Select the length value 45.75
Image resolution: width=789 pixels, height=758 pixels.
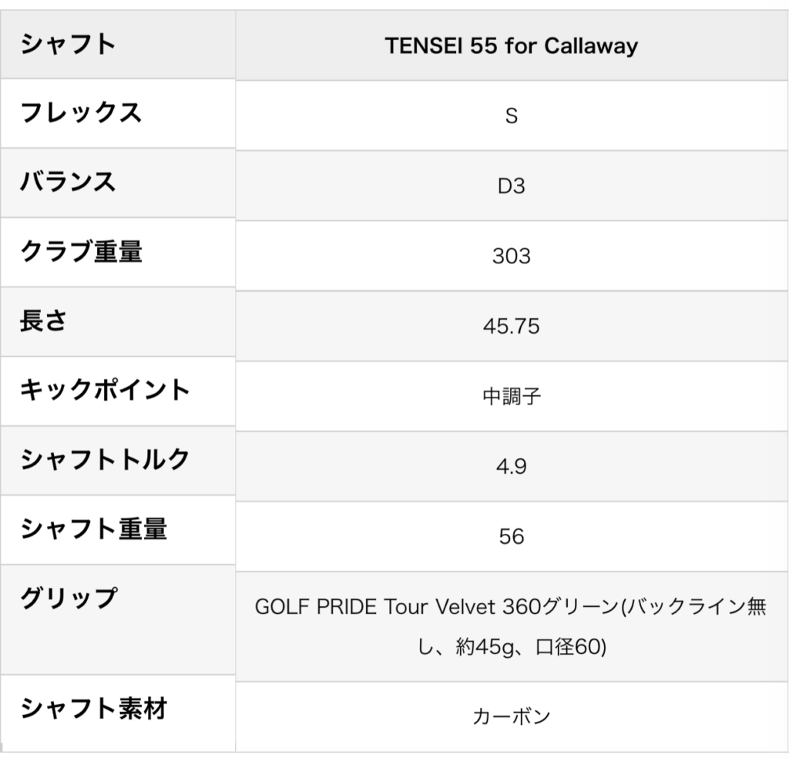tap(512, 326)
